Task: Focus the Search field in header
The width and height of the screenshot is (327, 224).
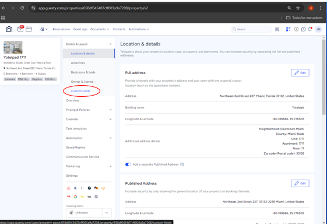Action: pos(251,29)
